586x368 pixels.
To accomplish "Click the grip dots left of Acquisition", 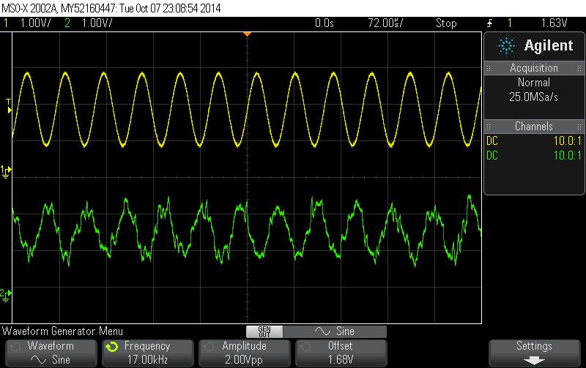I will click(x=489, y=68).
